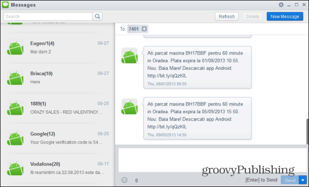
Task: Maximize the Messages window
Action: point(296,5)
